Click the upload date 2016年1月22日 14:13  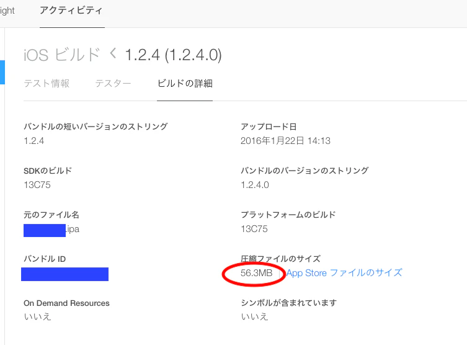[285, 141]
